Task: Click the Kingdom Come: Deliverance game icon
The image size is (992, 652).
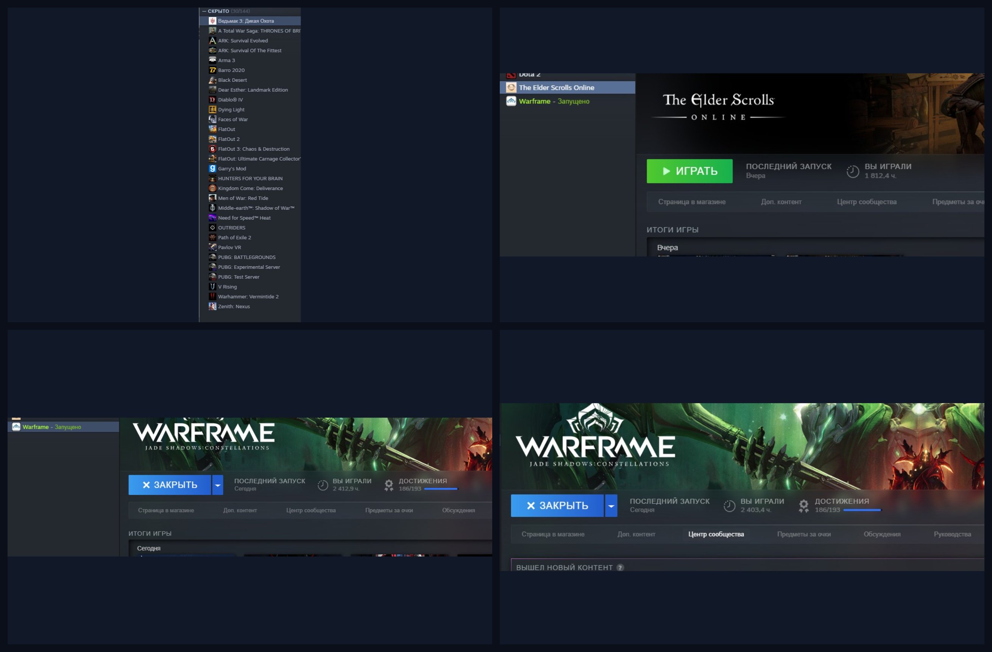Action: click(x=212, y=189)
